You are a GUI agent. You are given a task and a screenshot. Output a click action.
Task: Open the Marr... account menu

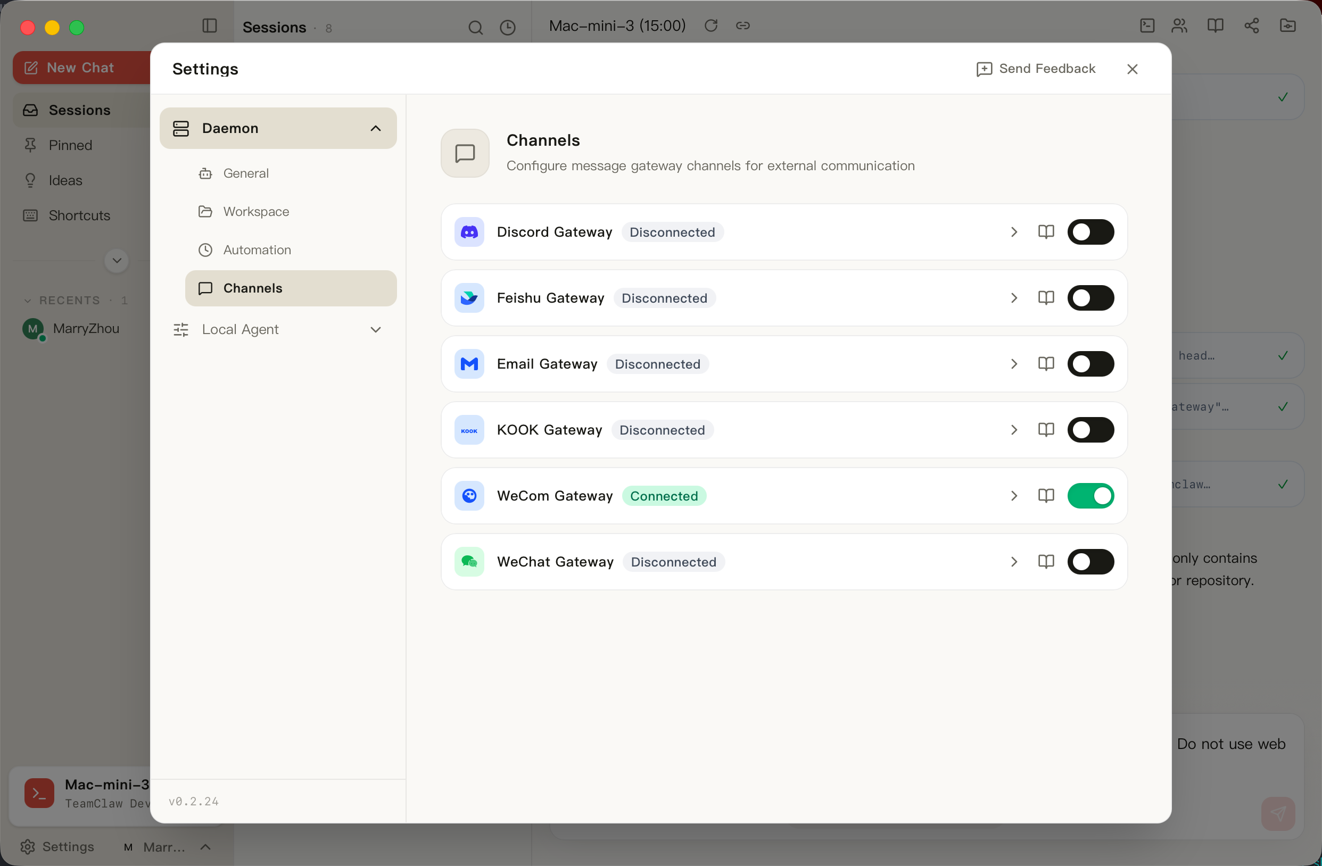point(167,847)
